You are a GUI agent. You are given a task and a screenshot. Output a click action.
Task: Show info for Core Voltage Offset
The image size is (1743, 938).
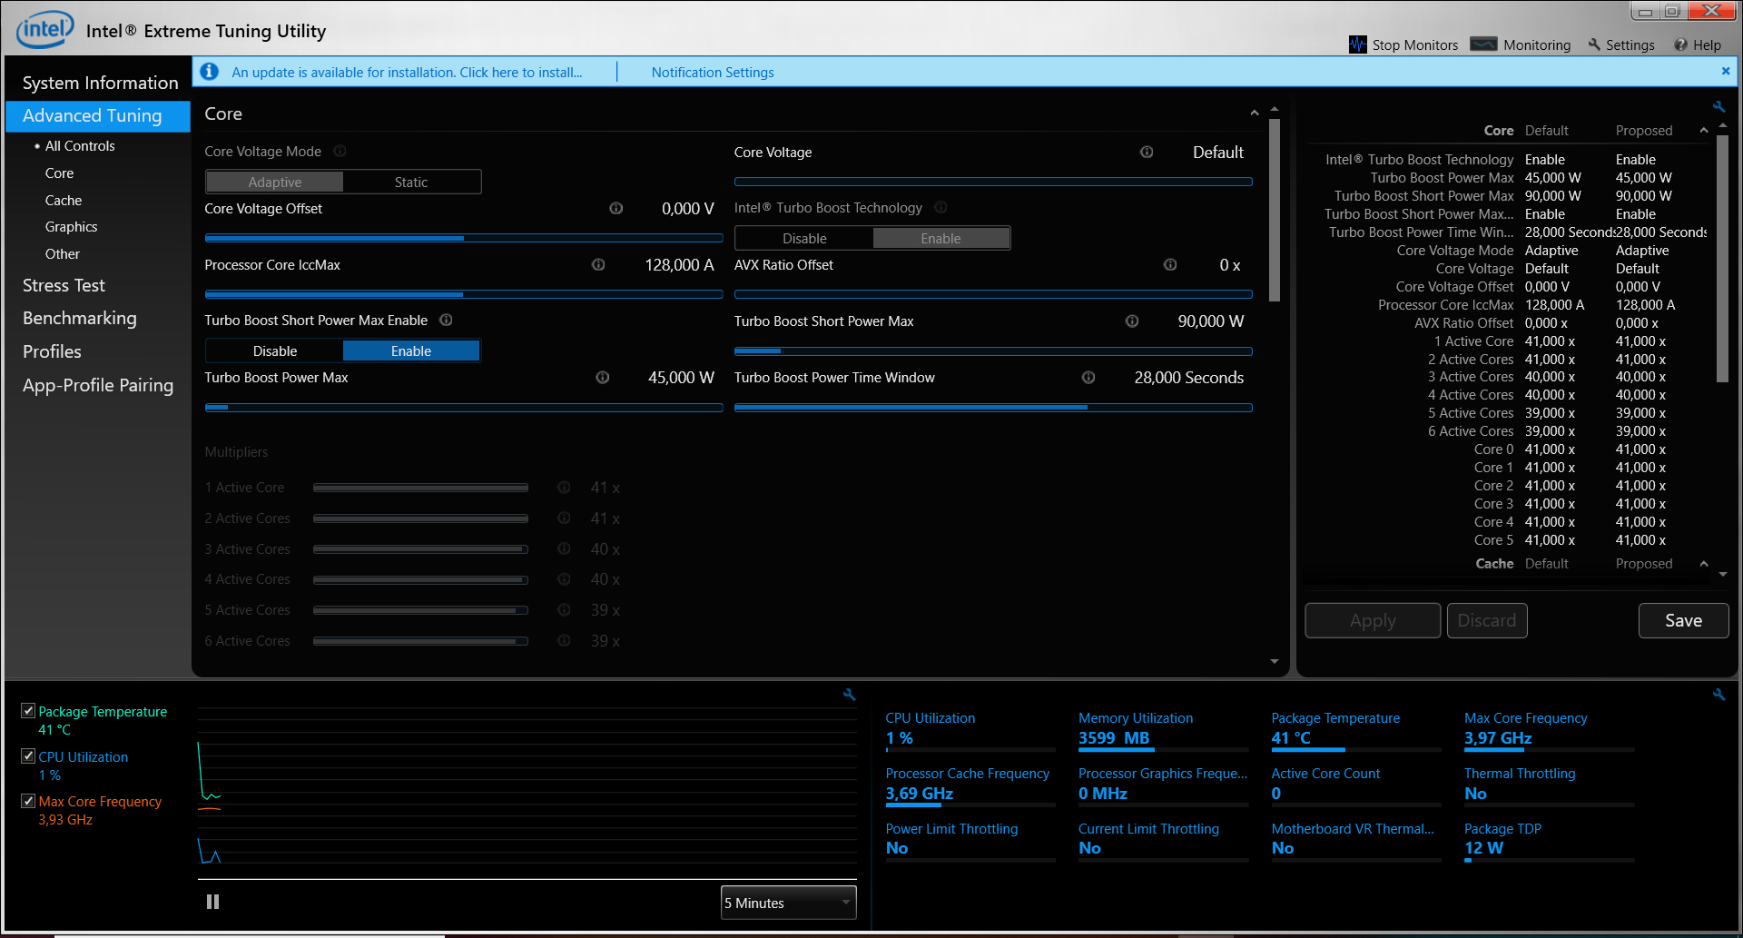[x=616, y=208]
